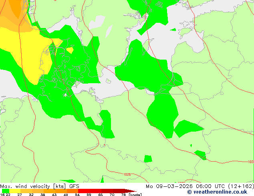Click the legend value '27'

click(x=20, y=194)
